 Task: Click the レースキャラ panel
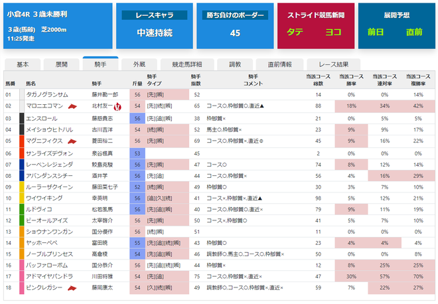point(155,26)
